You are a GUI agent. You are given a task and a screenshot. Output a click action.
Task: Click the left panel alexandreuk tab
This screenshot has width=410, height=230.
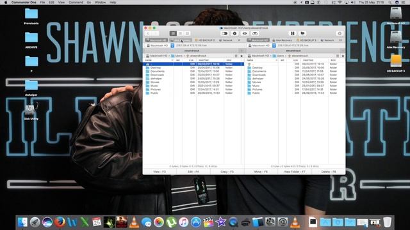click(x=192, y=50)
